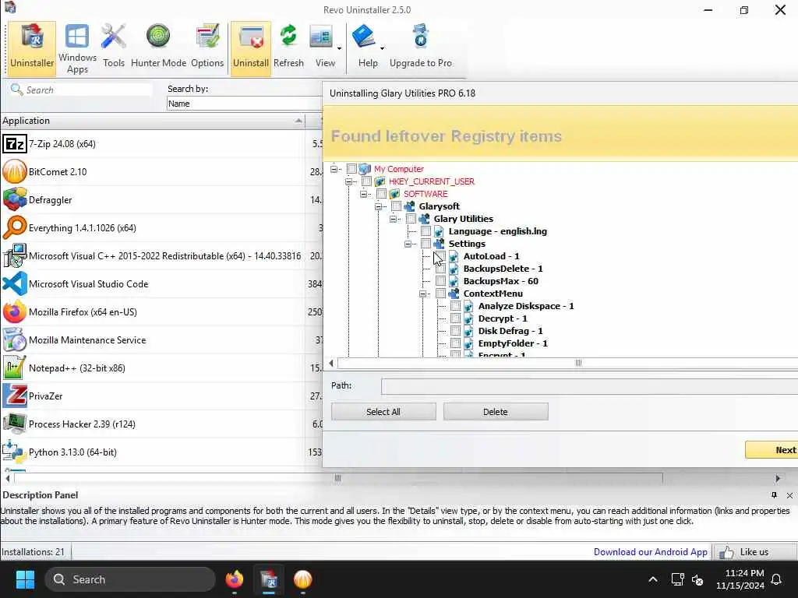Click right arrow of application list scrollbar

(777, 478)
